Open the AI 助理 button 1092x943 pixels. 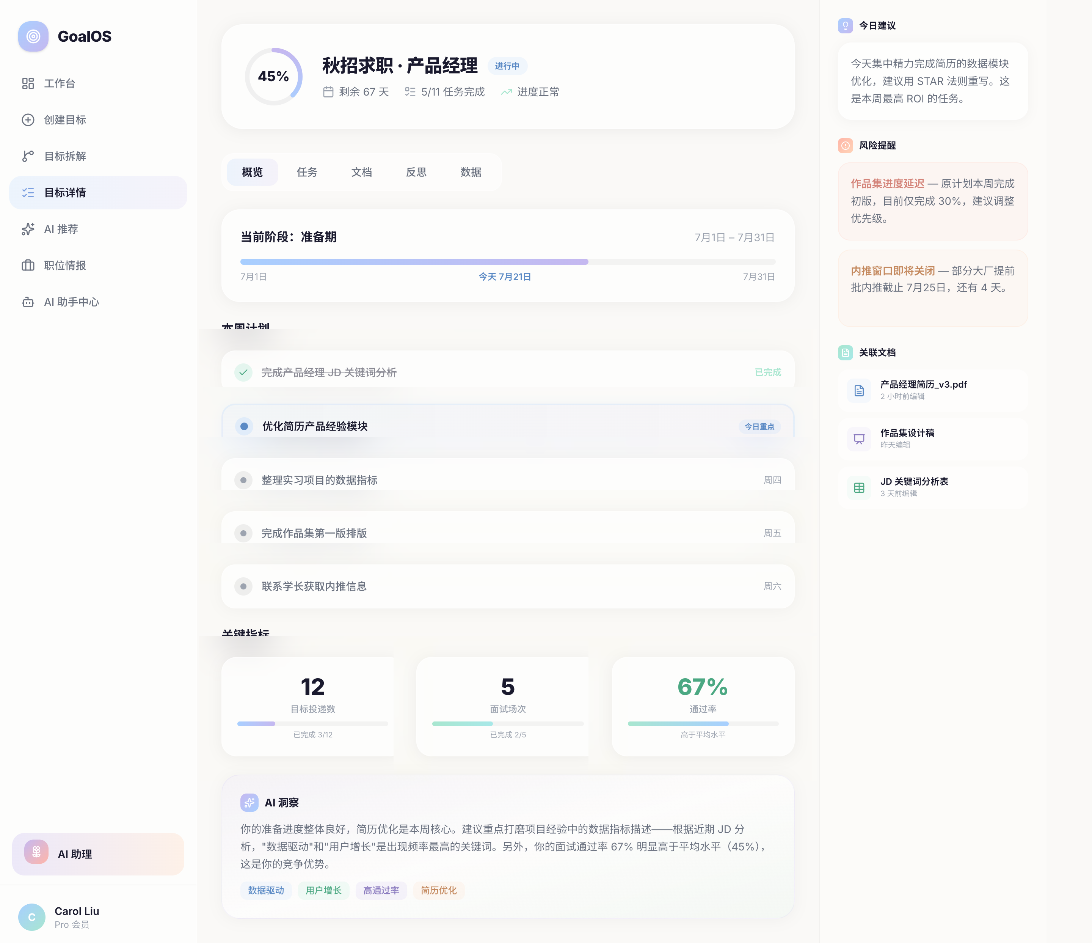[x=98, y=854]
